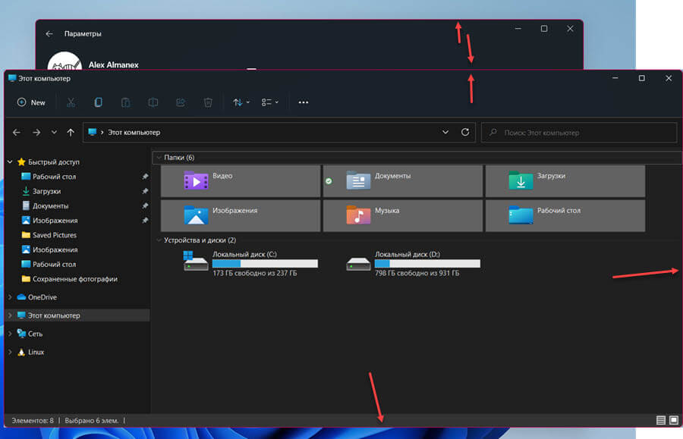Click the Refresh button
The width and height of the screenshot is (683, 439).
[465, 132]
